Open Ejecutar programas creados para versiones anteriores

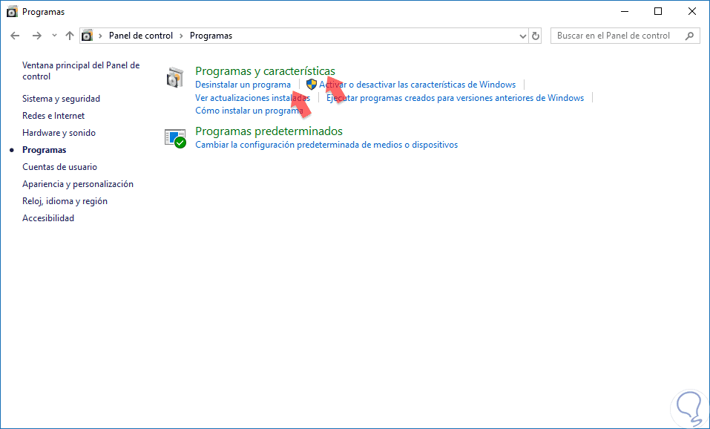(455, 98)
